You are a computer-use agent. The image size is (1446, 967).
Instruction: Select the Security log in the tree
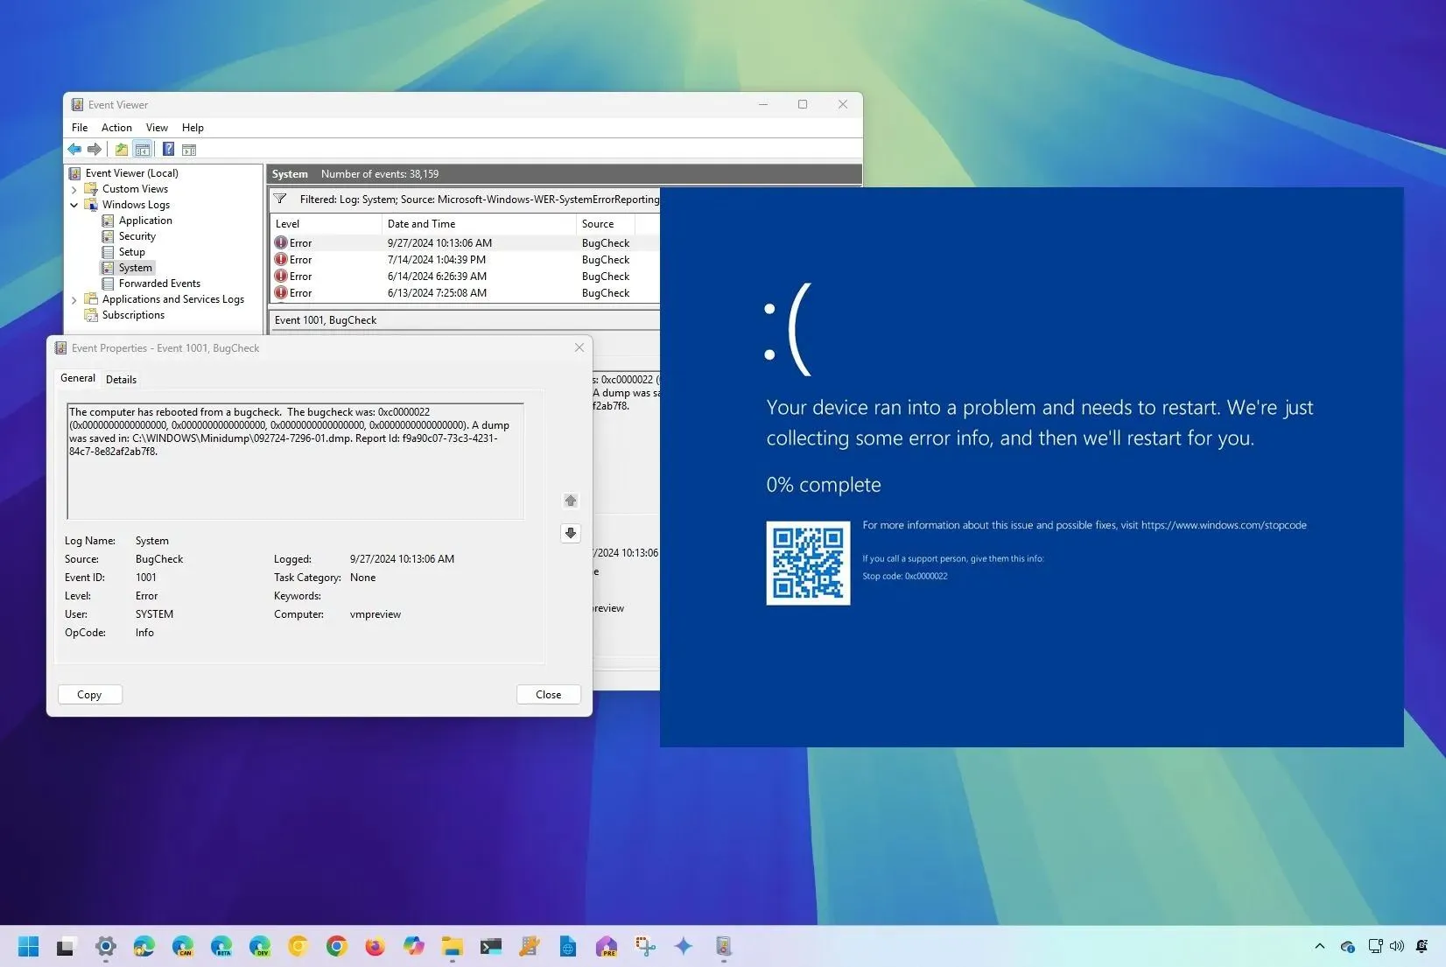(136, 235)
